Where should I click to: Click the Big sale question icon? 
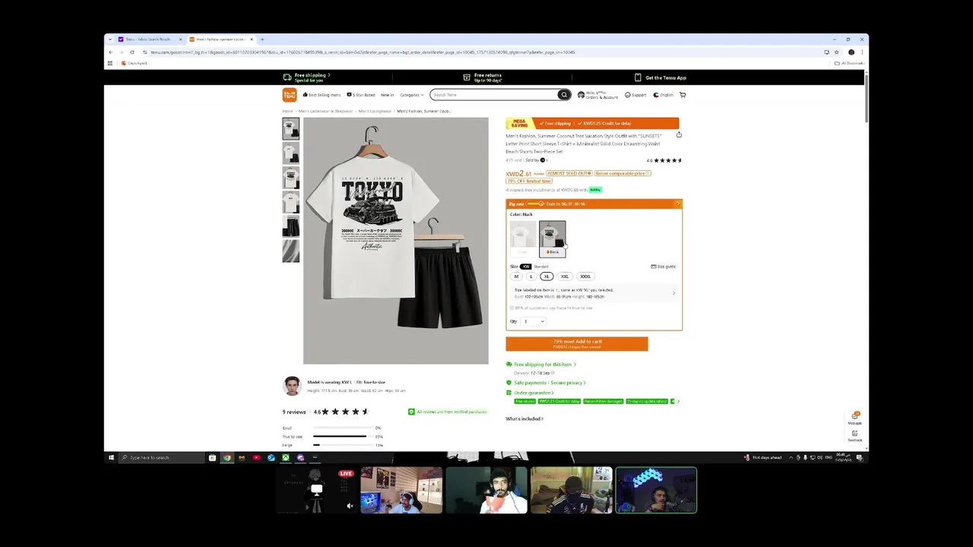pos(677,204)
